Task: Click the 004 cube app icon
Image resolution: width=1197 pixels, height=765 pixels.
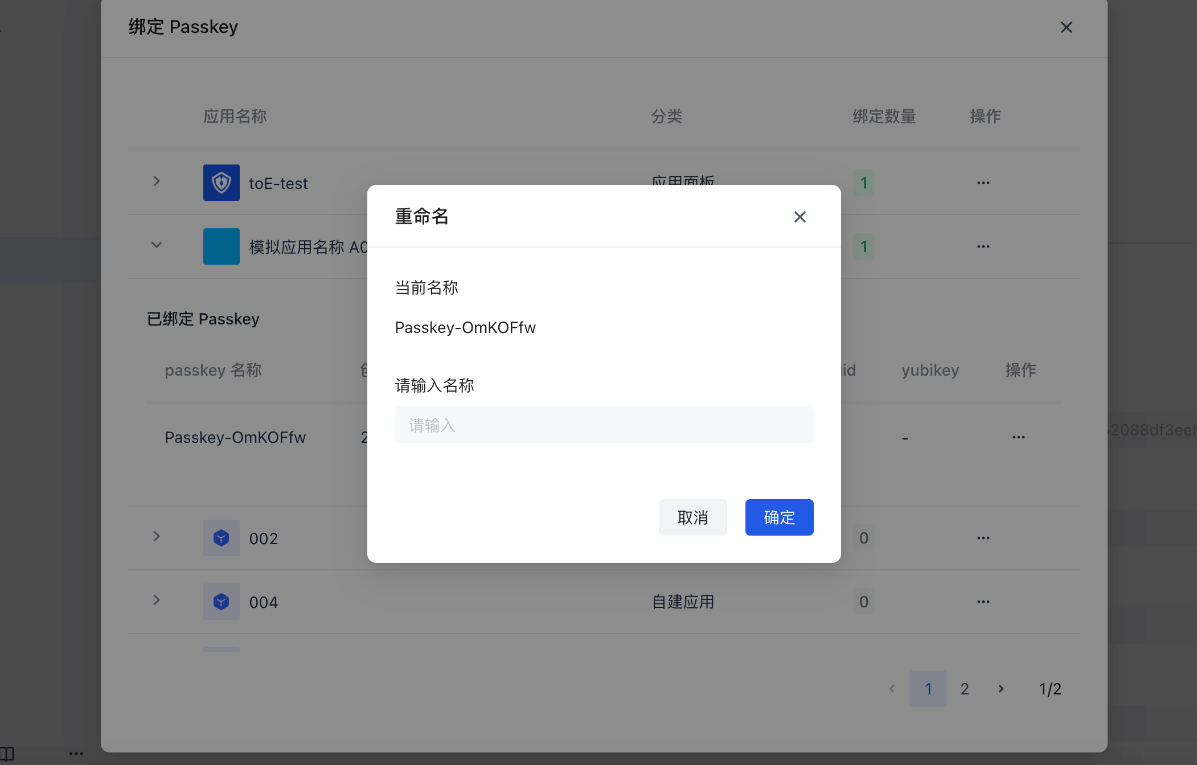Action: (x=222, y=602)
